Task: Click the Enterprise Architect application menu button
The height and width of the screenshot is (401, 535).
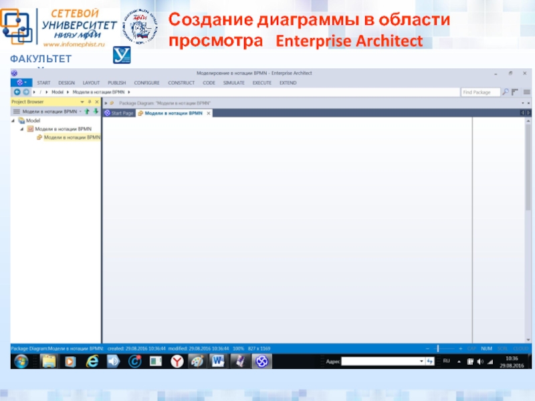Action: 21,83
